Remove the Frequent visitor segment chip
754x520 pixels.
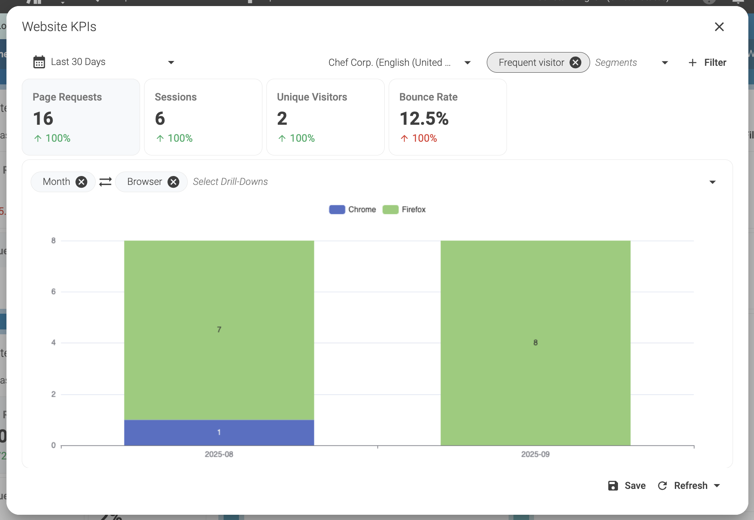[576, 62]
